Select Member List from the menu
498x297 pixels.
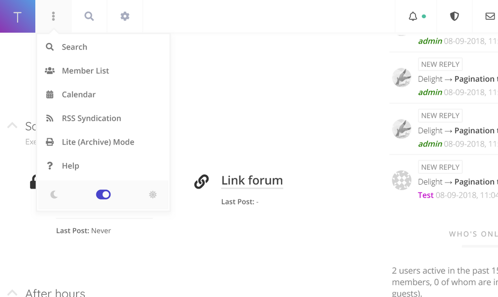pos(85,71)
